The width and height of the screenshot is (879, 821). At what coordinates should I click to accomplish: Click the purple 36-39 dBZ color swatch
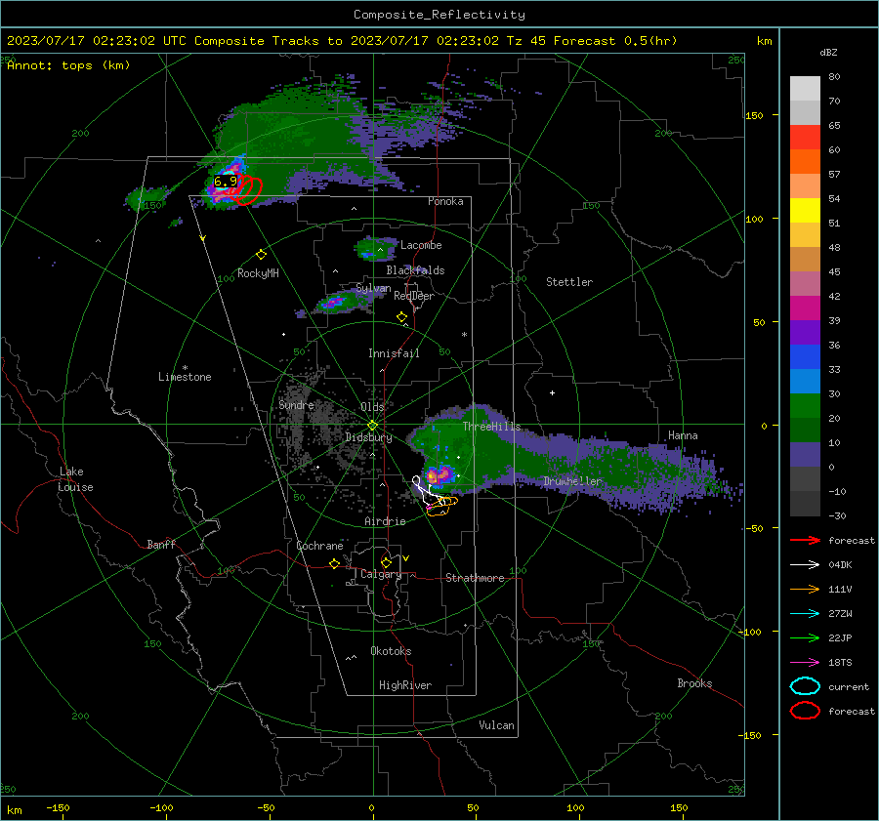805,333
